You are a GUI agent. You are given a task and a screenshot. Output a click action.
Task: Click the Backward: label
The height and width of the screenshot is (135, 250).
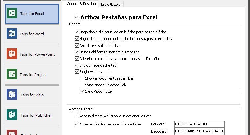pyautogui.click(x=159, y=131)
